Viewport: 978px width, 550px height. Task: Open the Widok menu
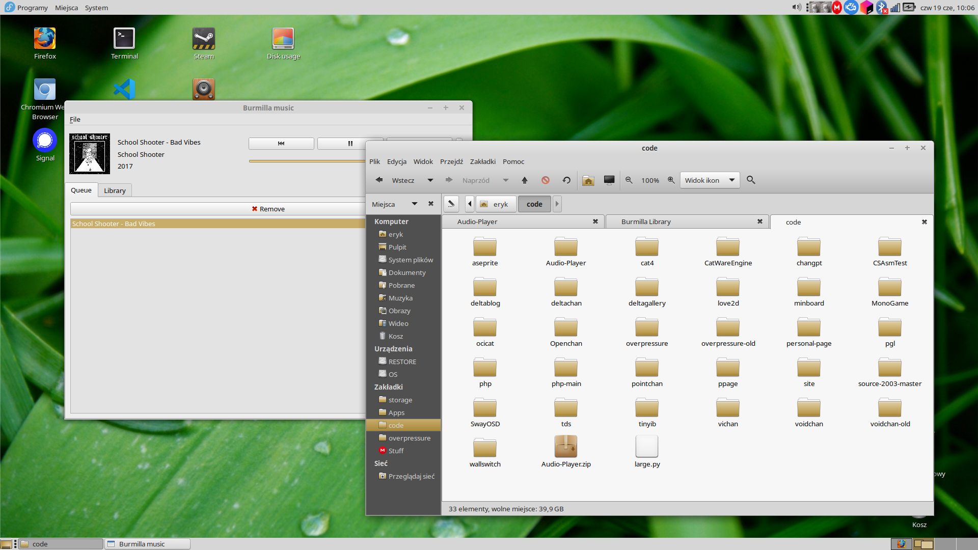point(423,162)
